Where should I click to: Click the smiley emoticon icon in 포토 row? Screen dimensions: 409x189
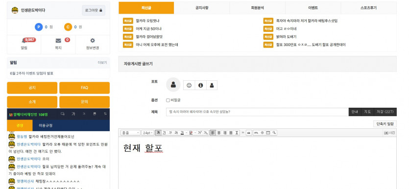189,85
